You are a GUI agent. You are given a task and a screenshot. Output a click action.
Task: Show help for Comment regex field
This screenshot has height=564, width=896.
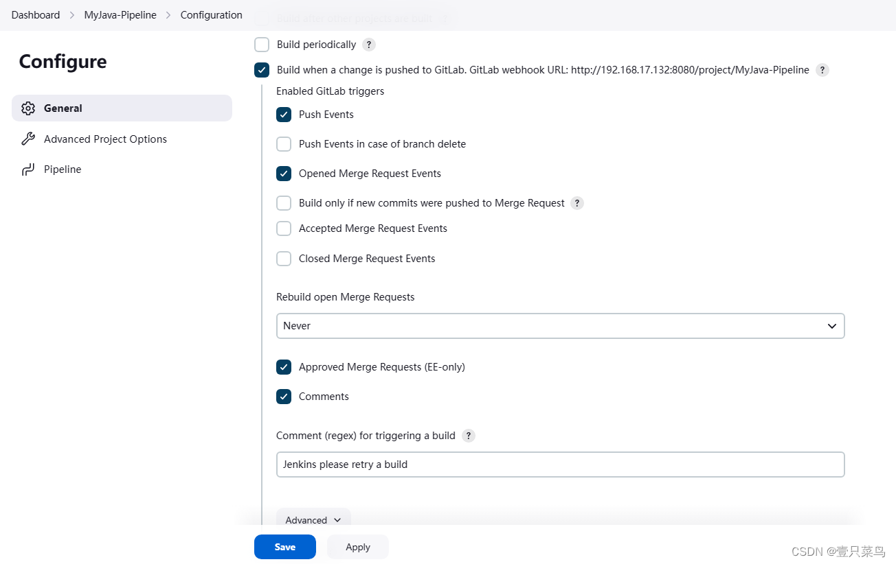468,436
